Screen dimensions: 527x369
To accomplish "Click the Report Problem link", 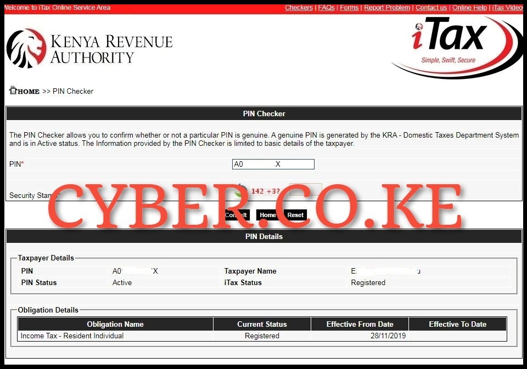I will point(387,7).
